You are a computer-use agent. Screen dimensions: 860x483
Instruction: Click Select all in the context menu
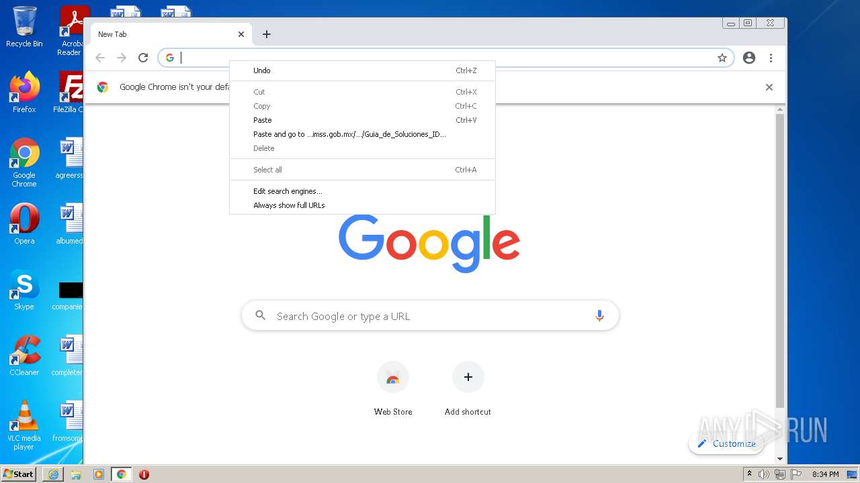(363, 170)
